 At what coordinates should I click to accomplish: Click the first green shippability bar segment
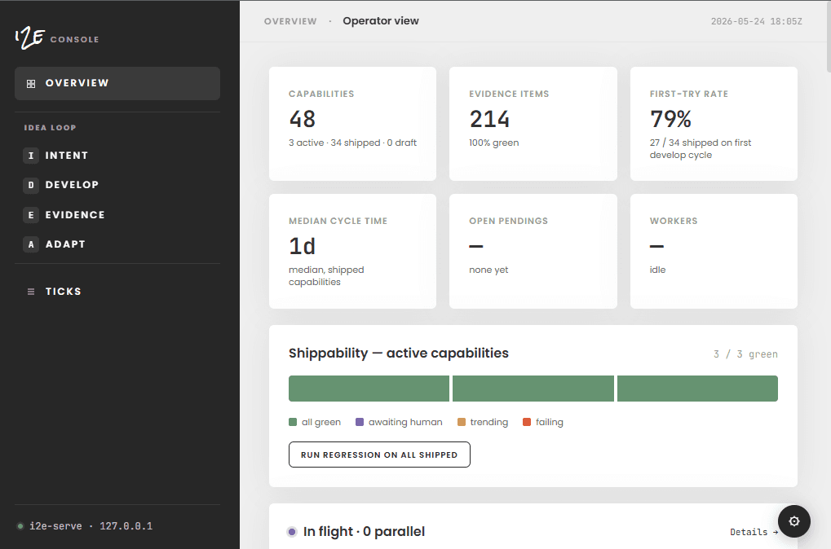[369, 389]
